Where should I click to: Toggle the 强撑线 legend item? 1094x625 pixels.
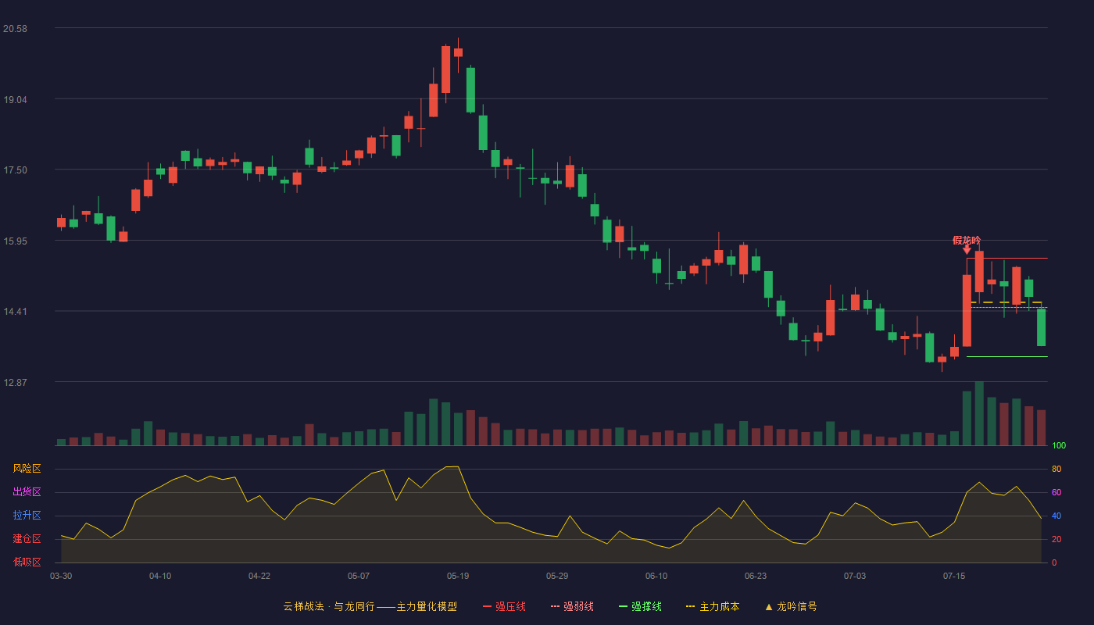(640, 606)
